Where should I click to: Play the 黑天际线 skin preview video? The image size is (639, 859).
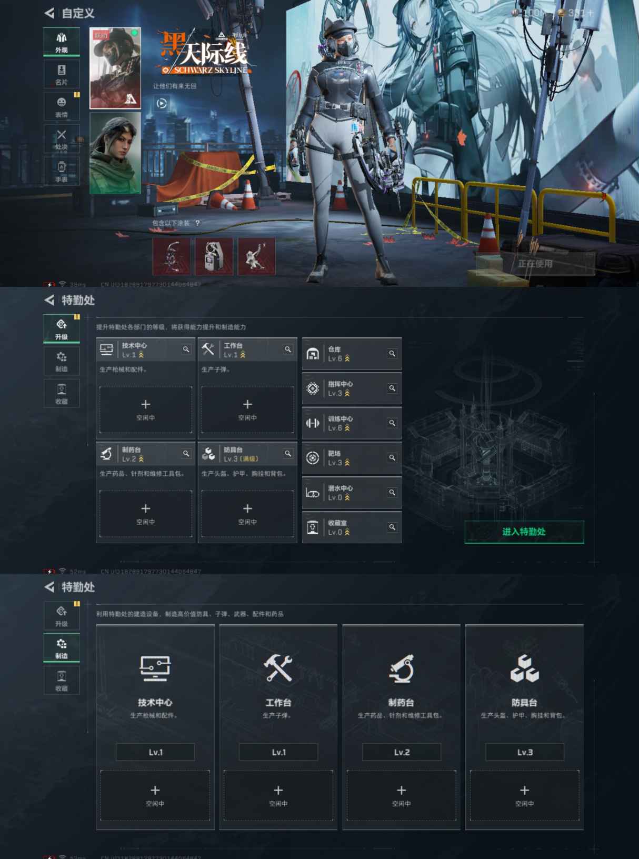162,104
